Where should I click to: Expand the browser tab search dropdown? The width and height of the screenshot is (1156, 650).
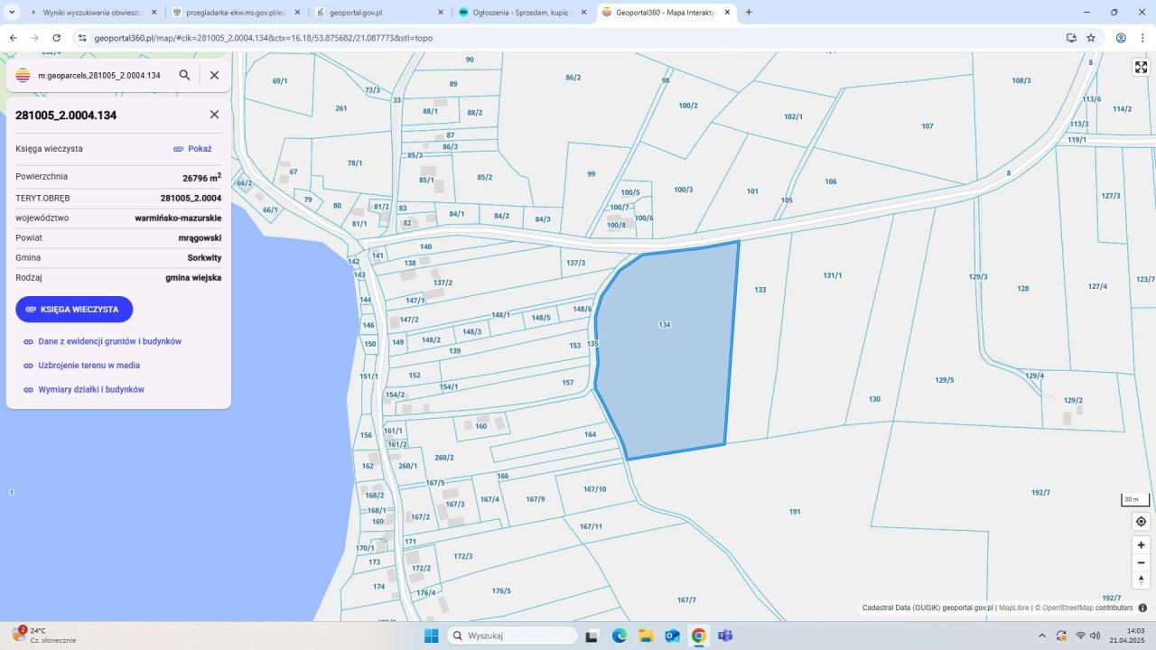coord(12,13)
